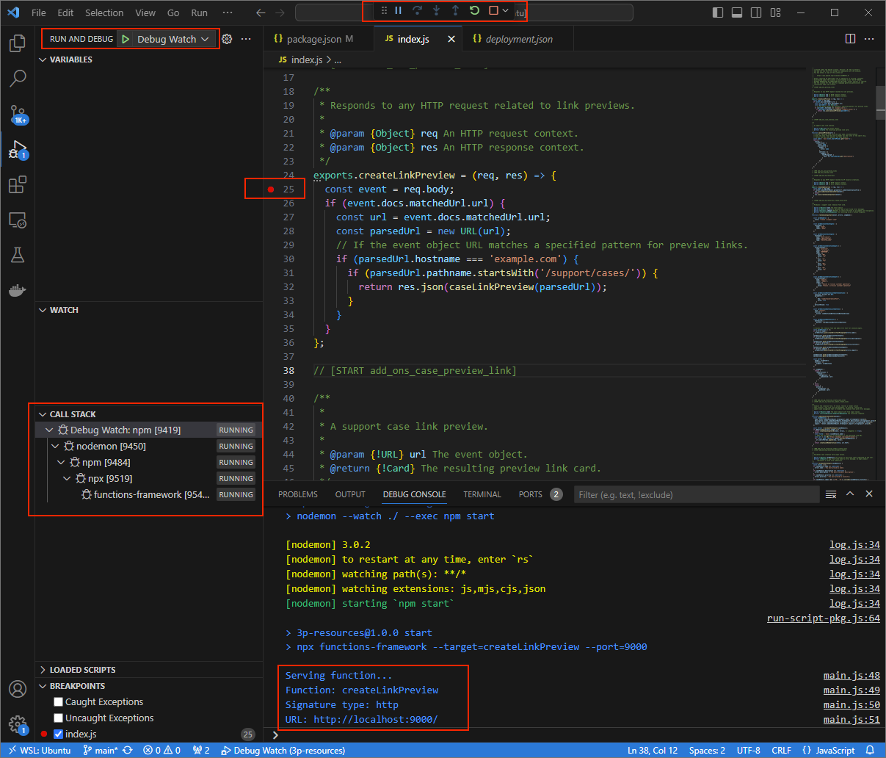Collapse nodemon [9450] in call stack
886x758 pixels.
click(x=55, y=446)
